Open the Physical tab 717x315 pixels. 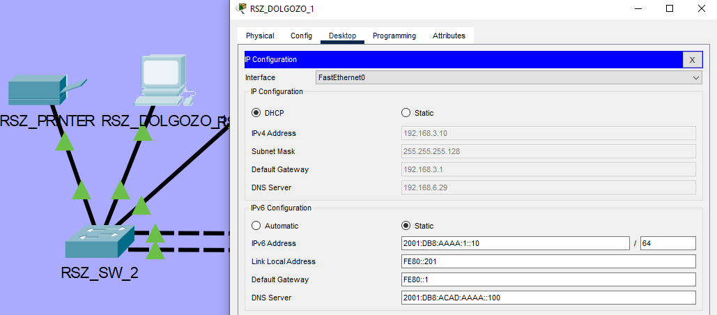(x=260, y=36)
